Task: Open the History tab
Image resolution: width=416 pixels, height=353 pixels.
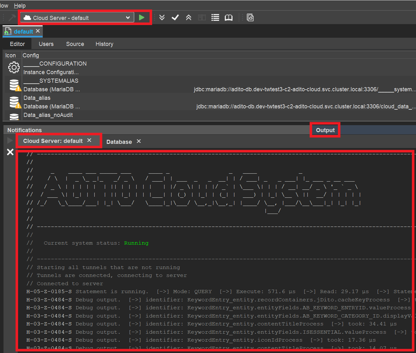Action: pyautogui.click(x=104, y=44)
